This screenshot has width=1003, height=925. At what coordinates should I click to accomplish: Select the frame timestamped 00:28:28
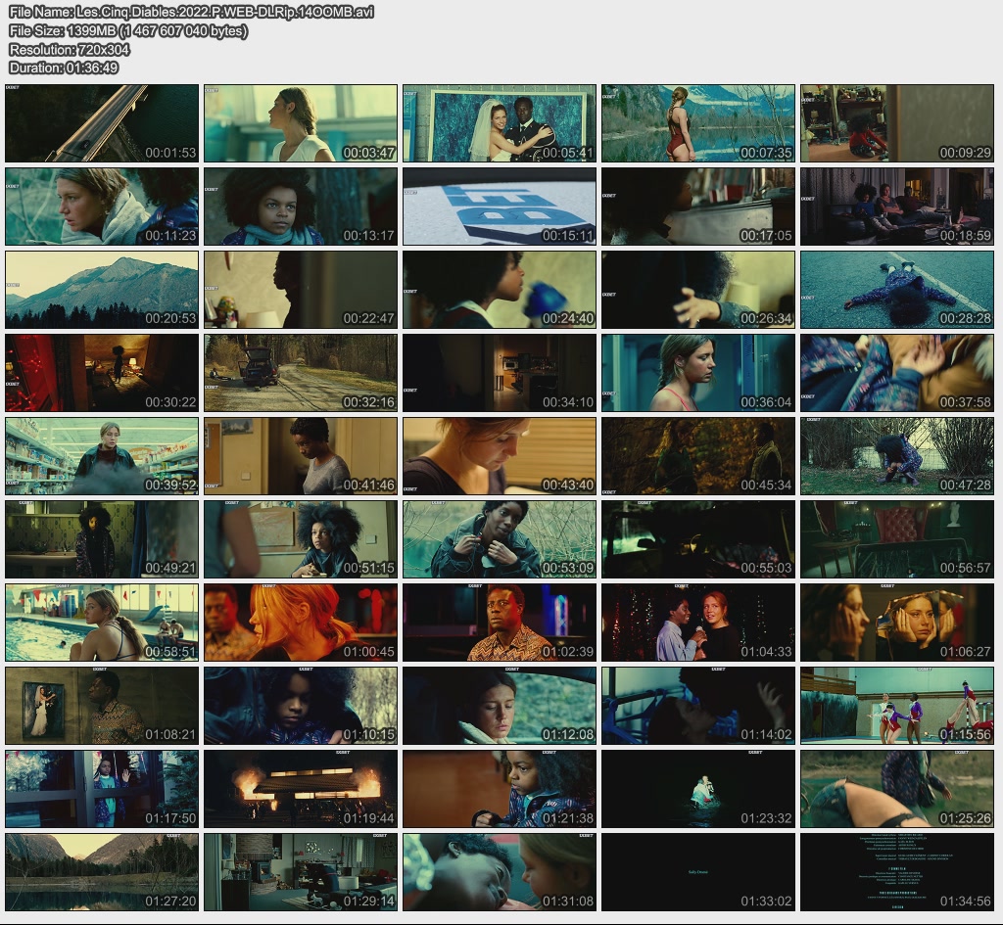point(896,290)
